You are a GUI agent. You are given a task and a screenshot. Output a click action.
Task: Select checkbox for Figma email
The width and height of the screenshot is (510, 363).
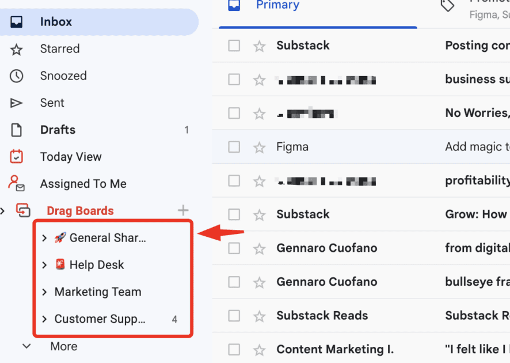pos(234,147)
